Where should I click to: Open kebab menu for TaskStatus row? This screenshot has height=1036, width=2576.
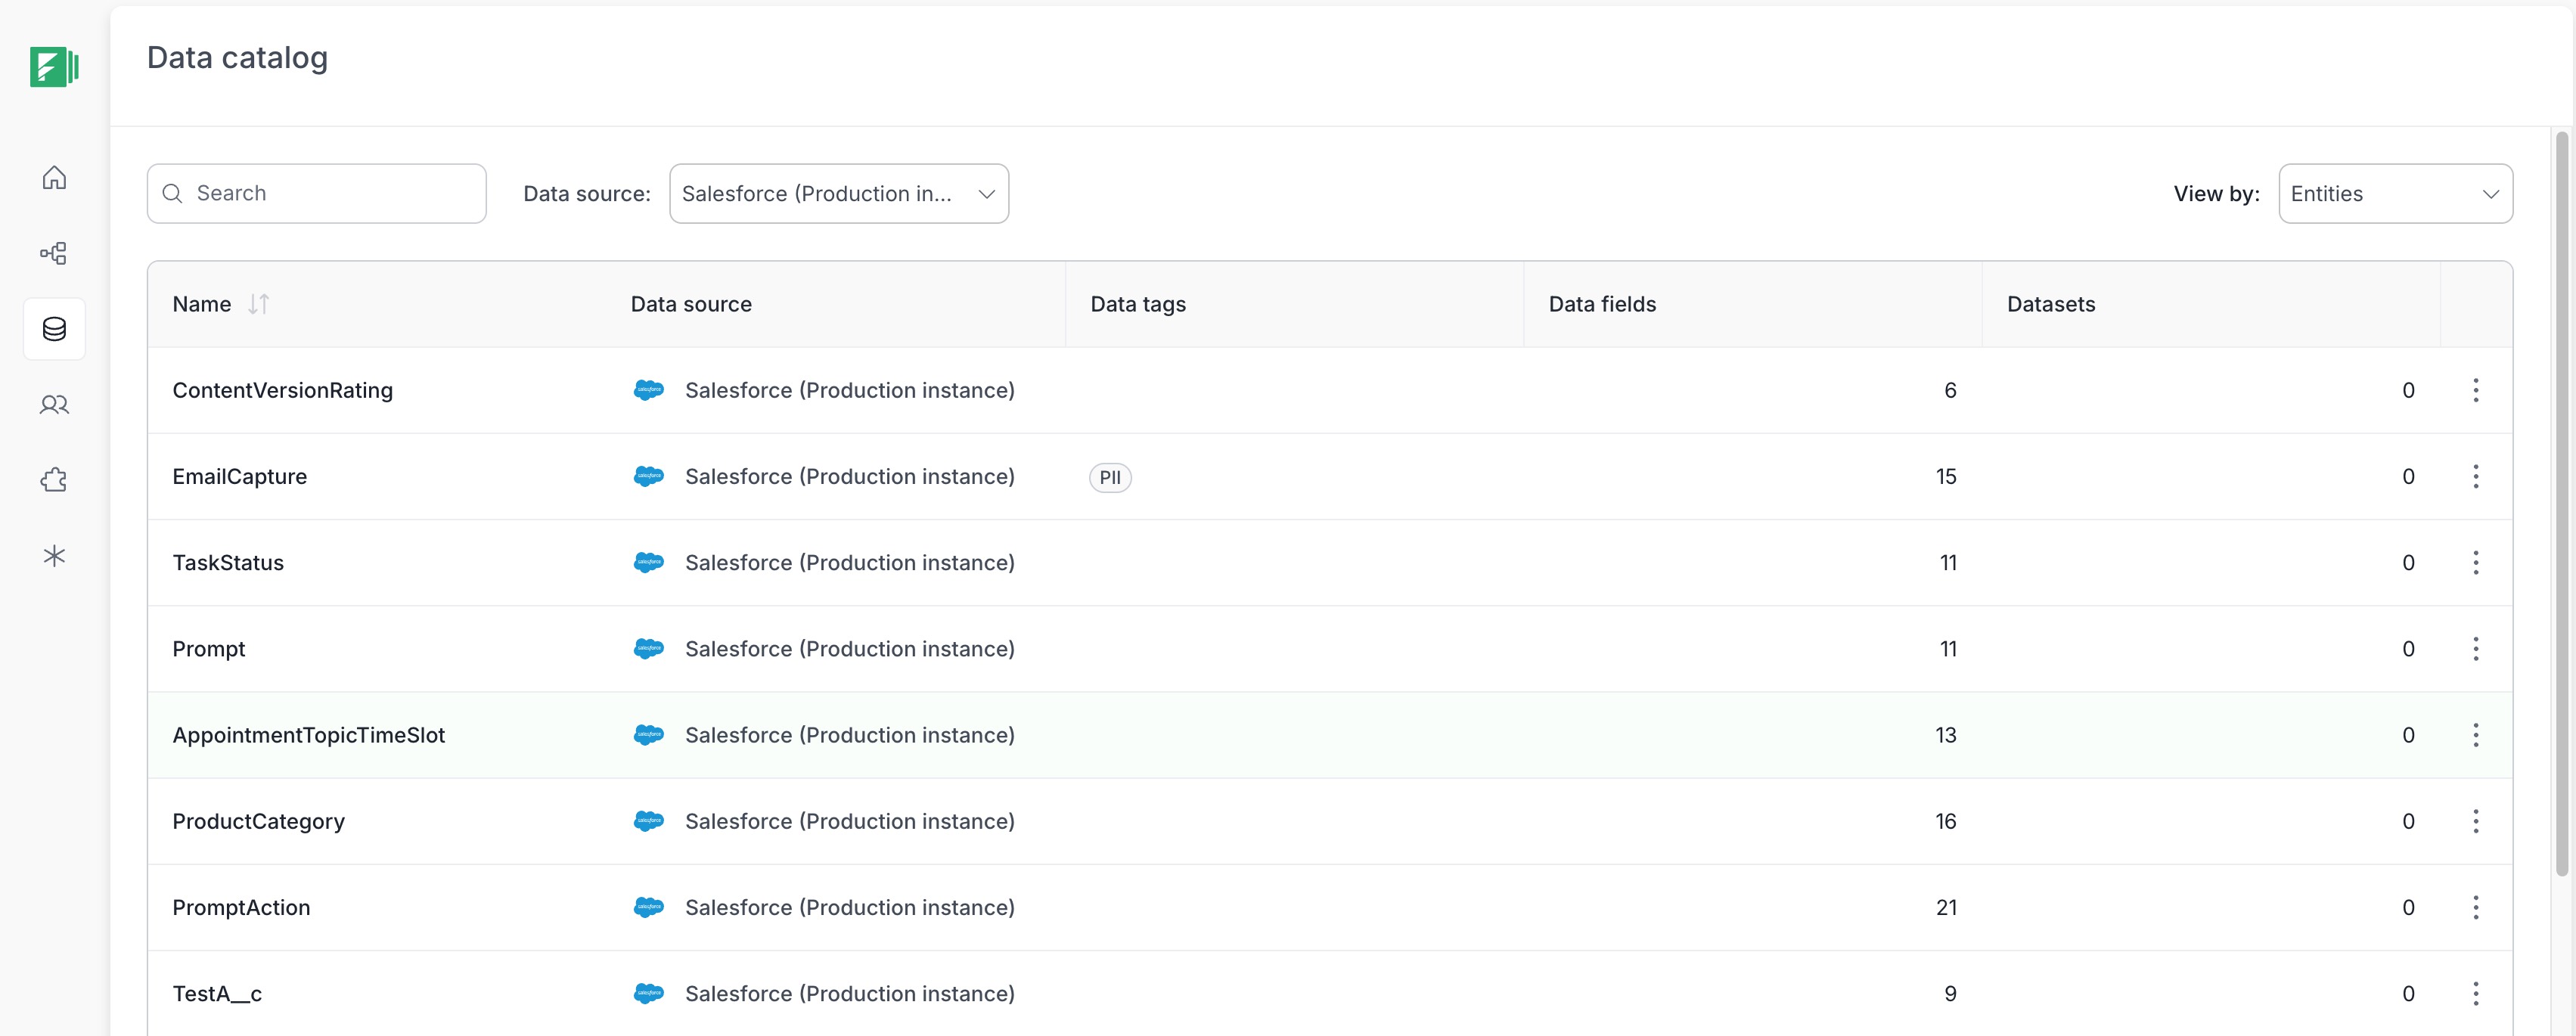coord(2475,563)
